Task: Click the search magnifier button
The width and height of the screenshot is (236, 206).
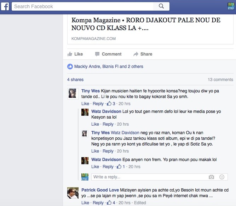Action: tap(161, 6)
